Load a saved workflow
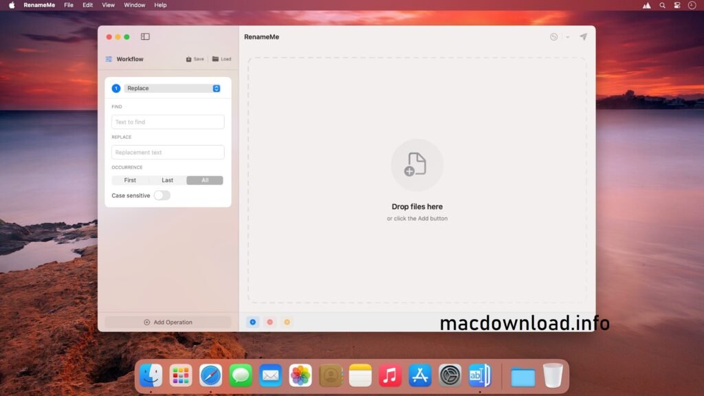 click(221, 59)
